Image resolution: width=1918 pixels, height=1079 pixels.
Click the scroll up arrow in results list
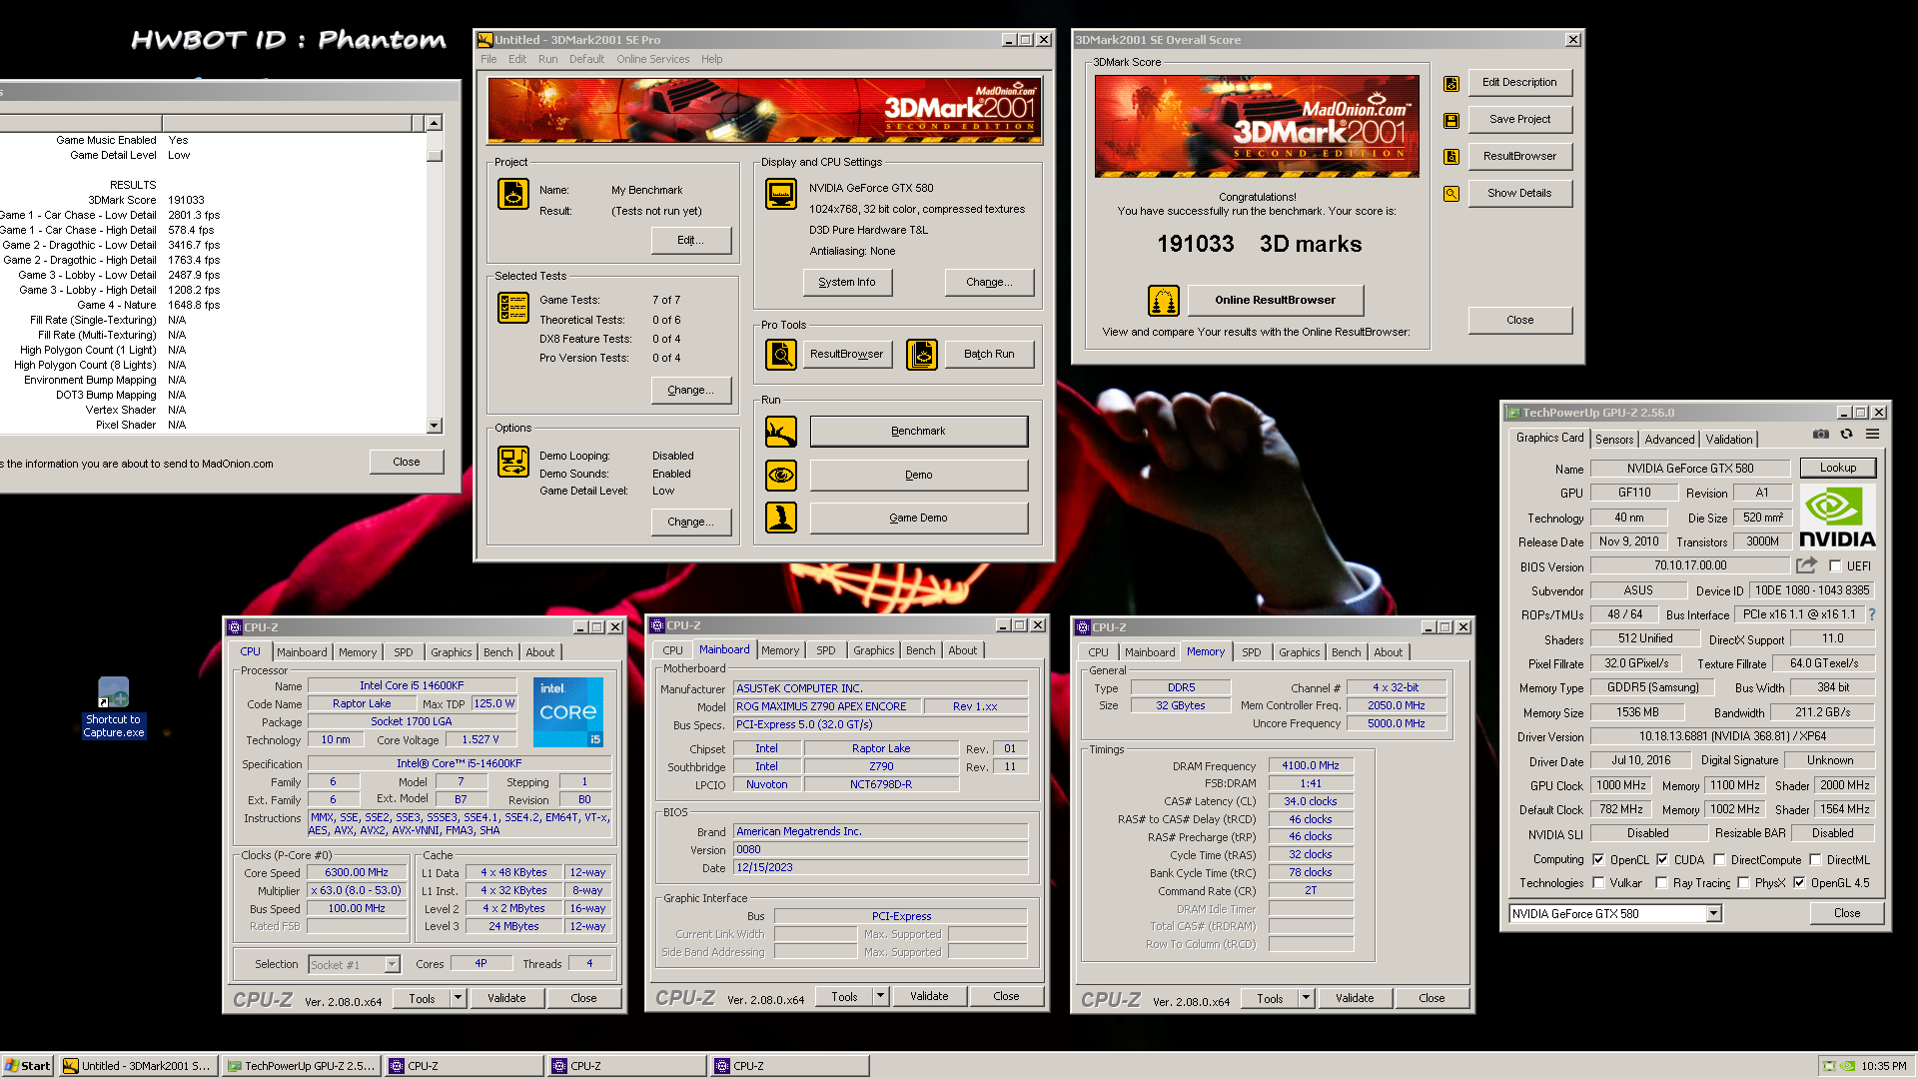point(434,123)
